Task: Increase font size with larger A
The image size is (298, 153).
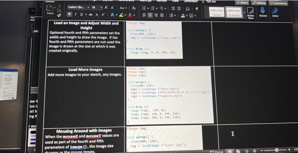Action: point(107,8)
